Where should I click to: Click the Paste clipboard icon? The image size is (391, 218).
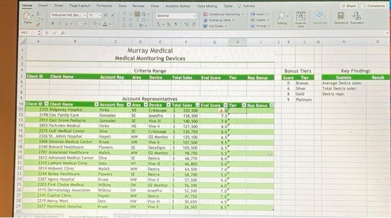click(27, 16)
